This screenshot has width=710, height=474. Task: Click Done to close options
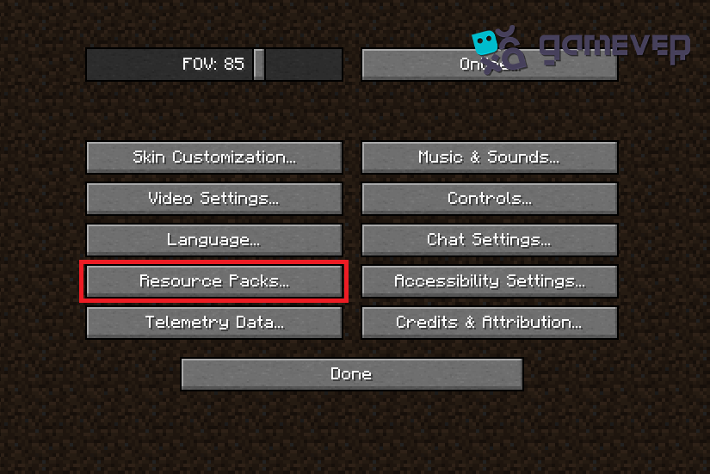[x=352, y=374]
